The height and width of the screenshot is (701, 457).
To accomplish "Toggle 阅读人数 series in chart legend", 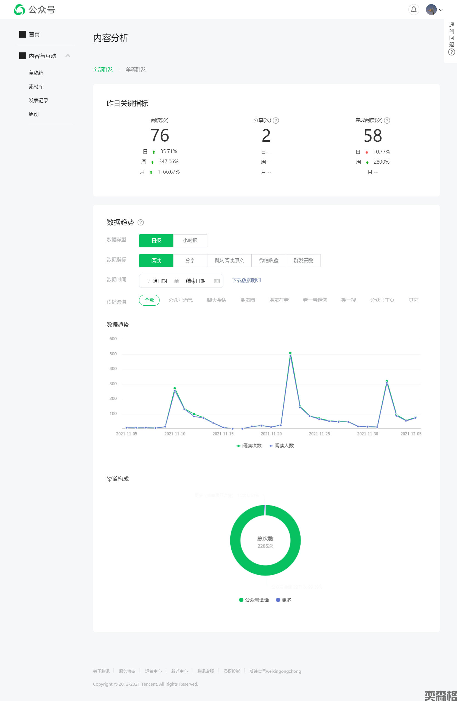I will tap(281, 446).
